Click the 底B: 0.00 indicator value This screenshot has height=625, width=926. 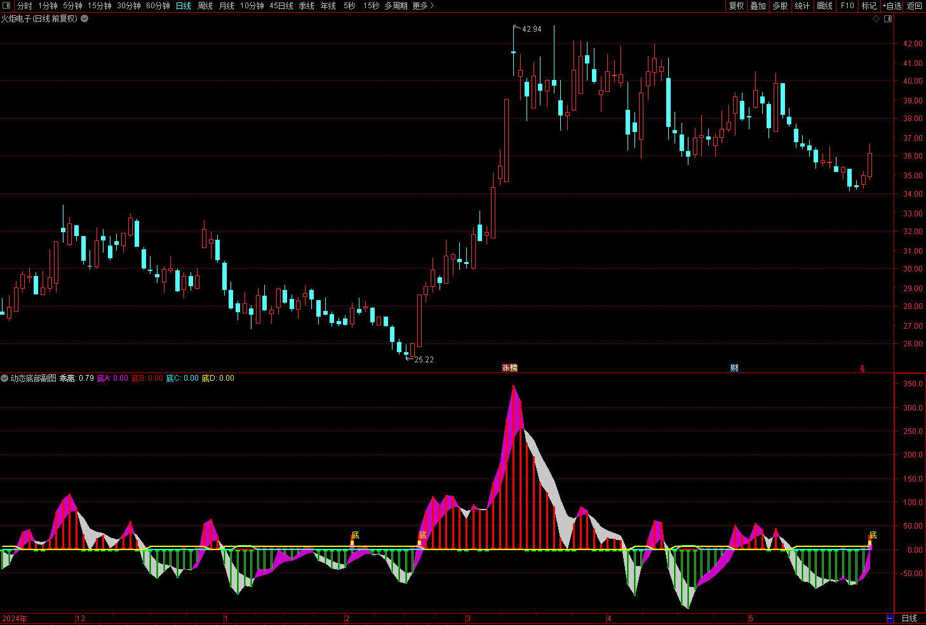click(147, 378)
